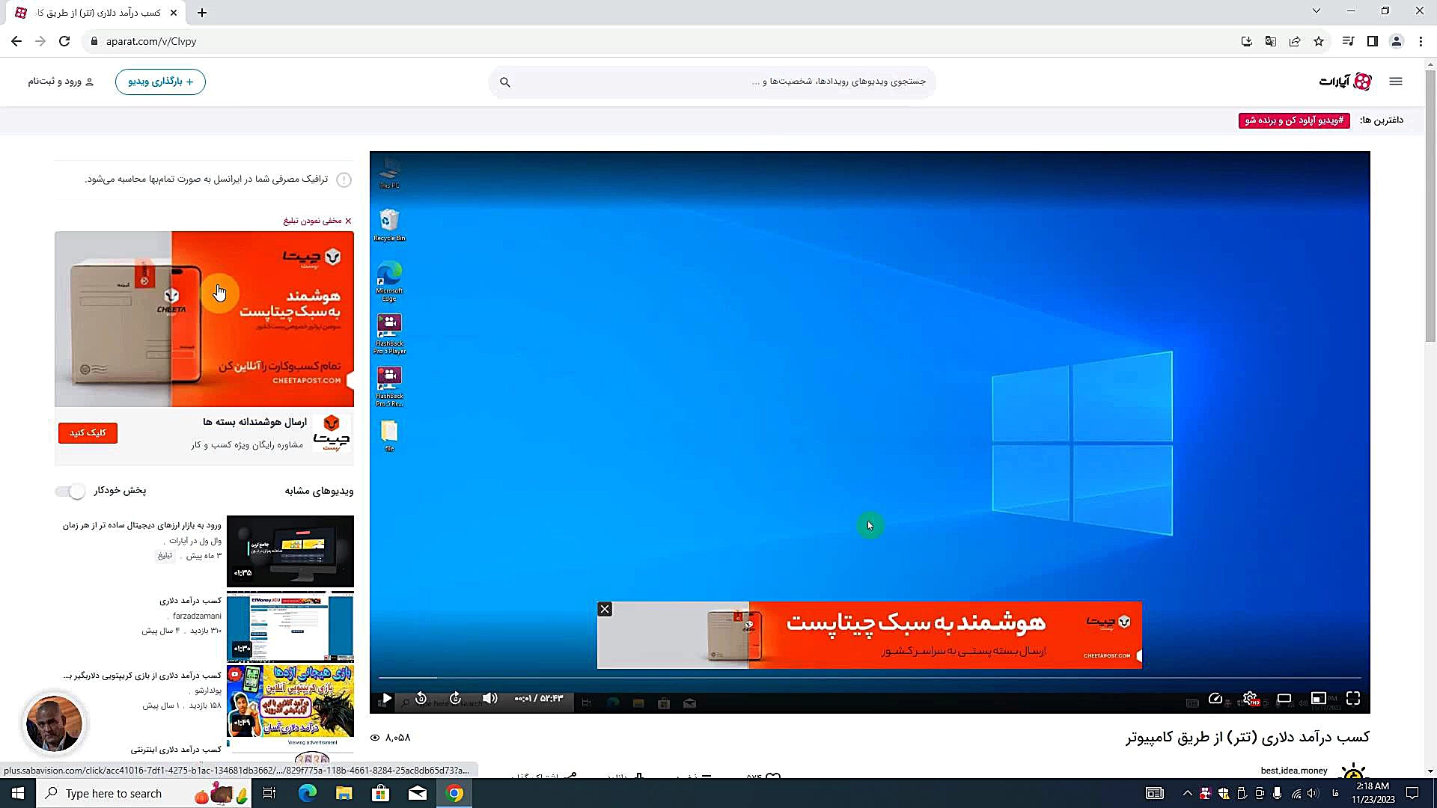Open Task View on the taskbar

tap(269, 793)
